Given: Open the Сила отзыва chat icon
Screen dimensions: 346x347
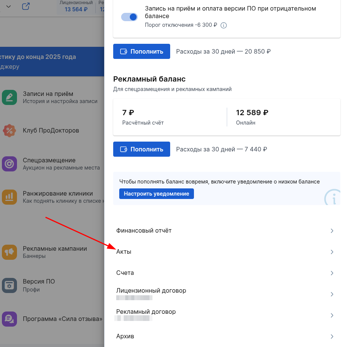Looking at the screenshot, I should 9,319.
